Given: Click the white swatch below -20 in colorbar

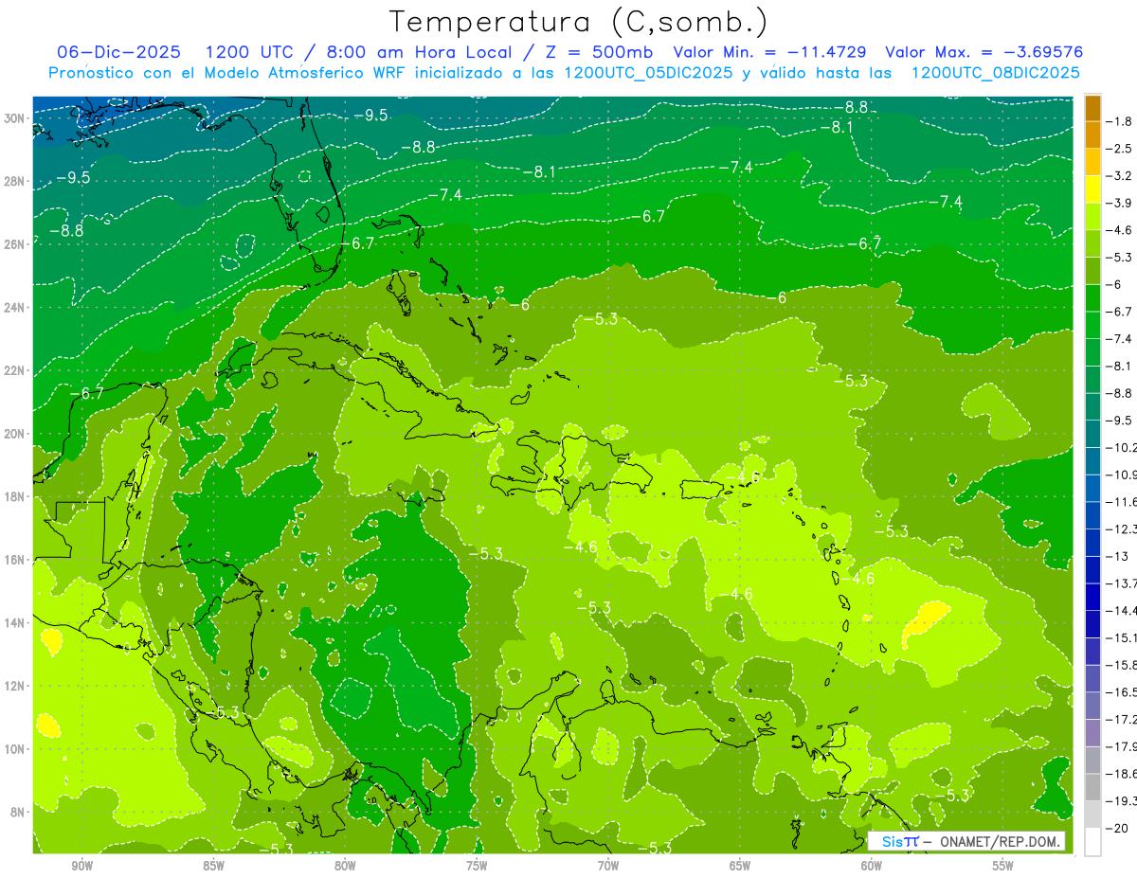Looking at the screenshot, I should tap(1092, 842).
